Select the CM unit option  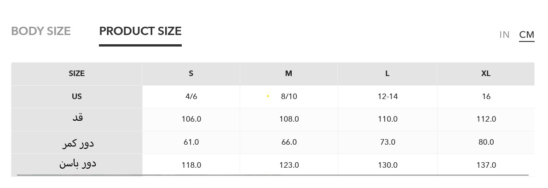point(526,35)
